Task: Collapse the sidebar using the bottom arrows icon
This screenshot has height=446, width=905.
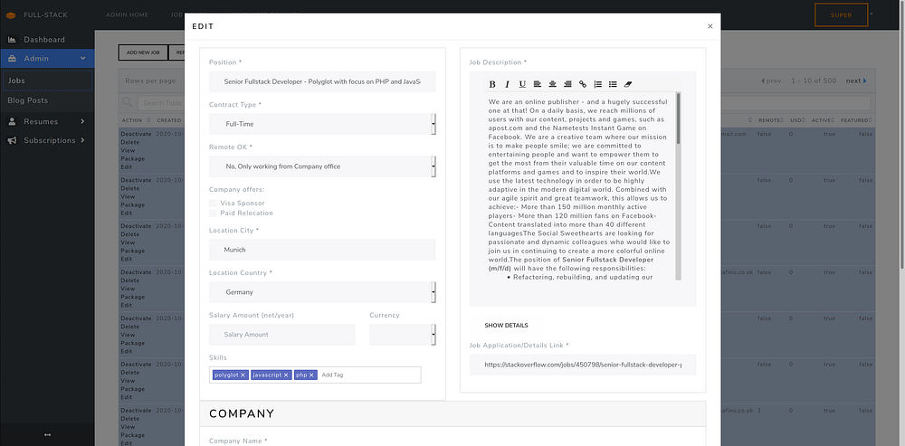Action: 47,435
